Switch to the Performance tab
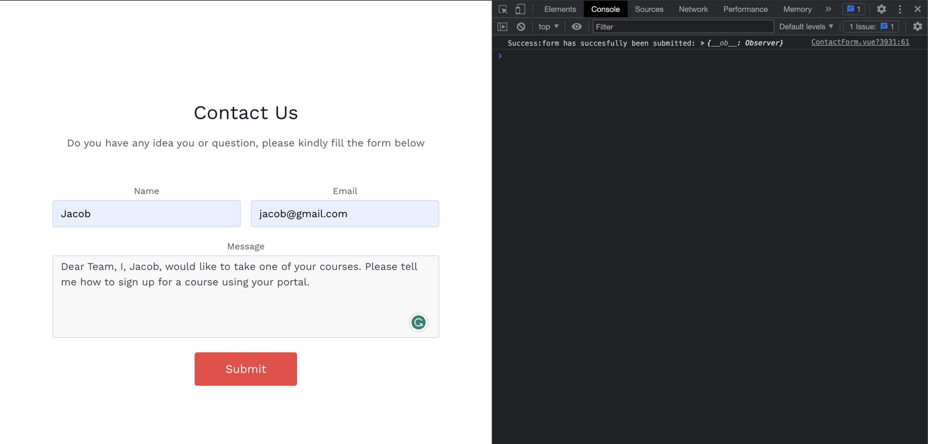This screenshot has width=928, height=444. click(745, 9)
